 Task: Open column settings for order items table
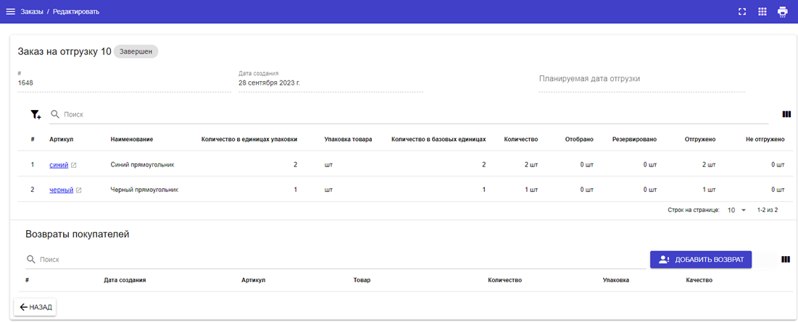(x=786, y=114)
